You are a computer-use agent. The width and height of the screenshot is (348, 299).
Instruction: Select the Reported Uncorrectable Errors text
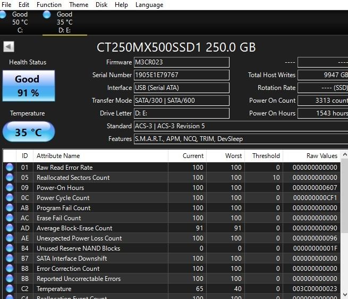pyautogui.click(x=79, y=279)
